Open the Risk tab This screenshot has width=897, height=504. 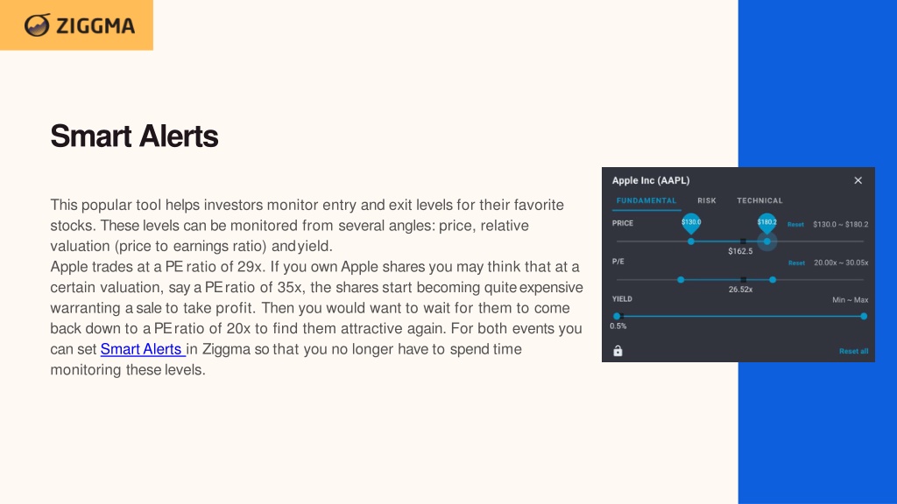[x=707, y=200]
